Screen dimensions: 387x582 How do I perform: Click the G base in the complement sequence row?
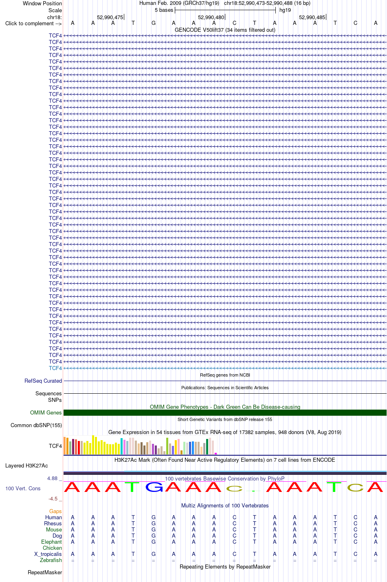point(154,23)
